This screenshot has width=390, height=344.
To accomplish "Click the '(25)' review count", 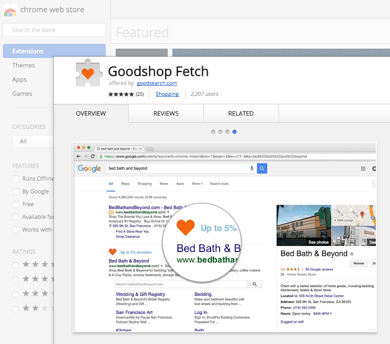I will tap(140, 94).
